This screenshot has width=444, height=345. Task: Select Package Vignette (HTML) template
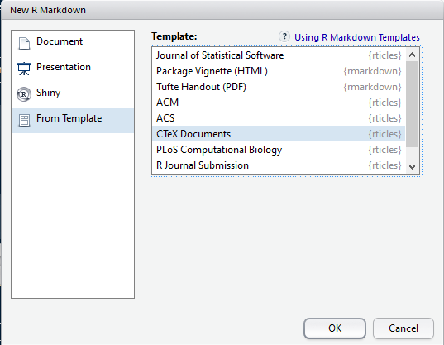point(279,71)
